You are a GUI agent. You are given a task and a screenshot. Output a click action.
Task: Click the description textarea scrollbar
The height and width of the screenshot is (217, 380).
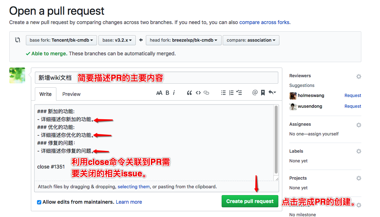276,140
